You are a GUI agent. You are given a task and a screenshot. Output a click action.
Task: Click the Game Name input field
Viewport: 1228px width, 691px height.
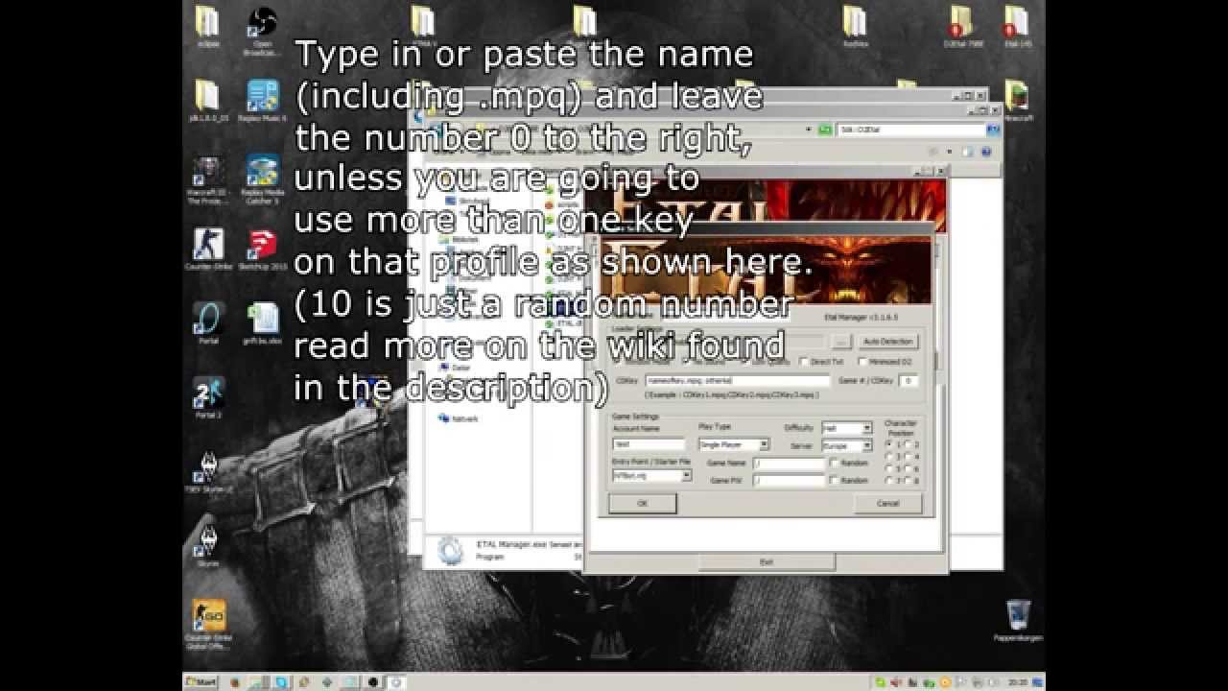[x=789, y=463]
